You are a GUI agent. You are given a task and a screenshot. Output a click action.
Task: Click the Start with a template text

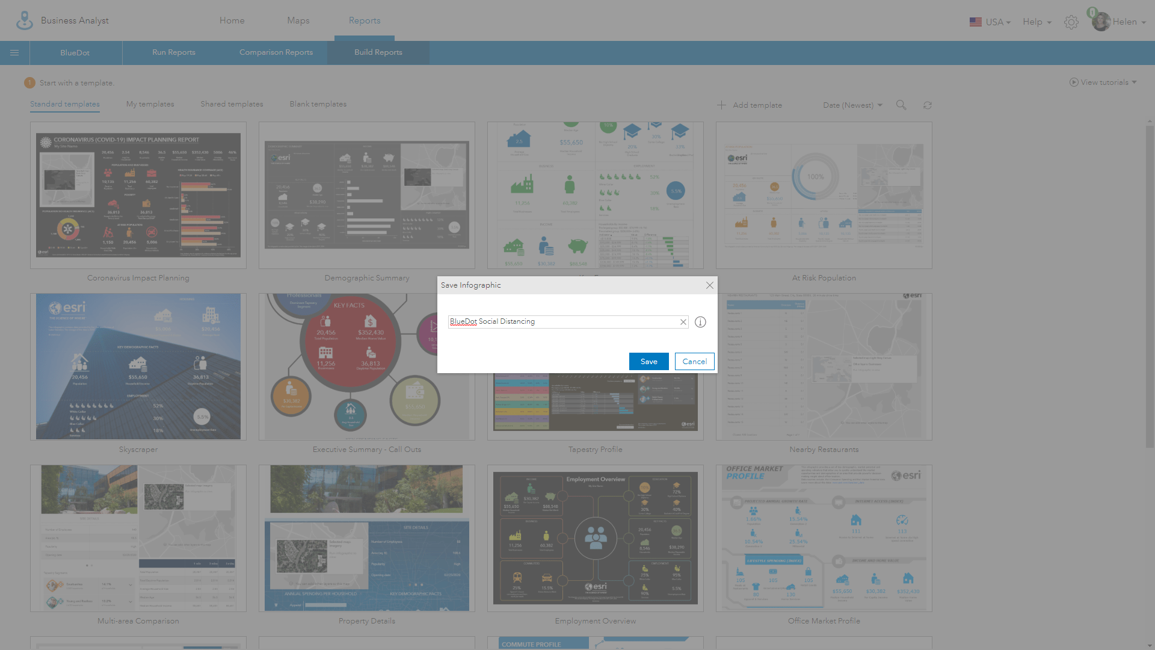point(77,83)
